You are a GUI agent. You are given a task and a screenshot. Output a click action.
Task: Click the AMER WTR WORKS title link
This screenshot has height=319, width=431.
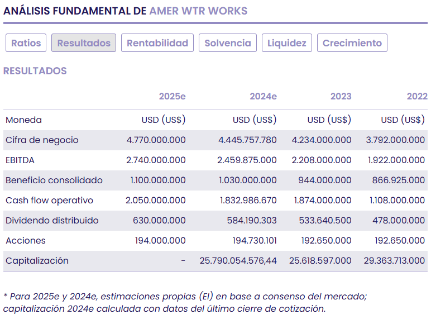coord(198,11)
